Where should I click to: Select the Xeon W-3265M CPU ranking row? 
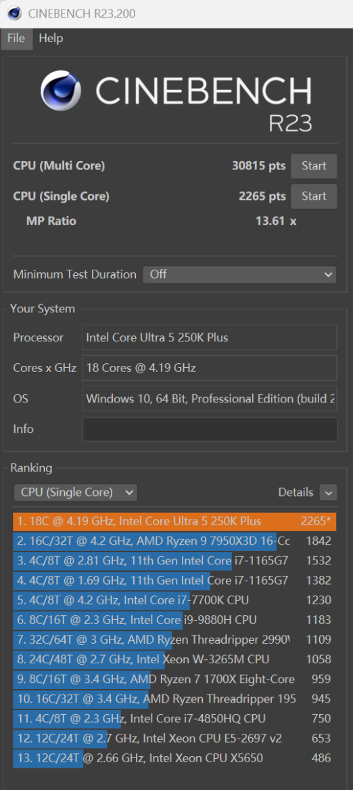click(x=174, y=659)
